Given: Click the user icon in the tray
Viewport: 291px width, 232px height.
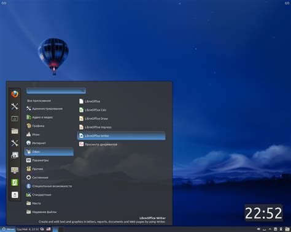Looking at the screenshot, I should click(281, 229).
